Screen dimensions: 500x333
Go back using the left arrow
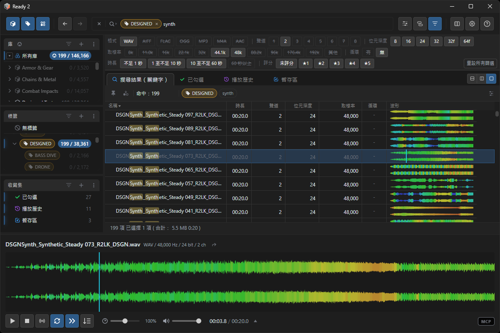pos(65,24)
